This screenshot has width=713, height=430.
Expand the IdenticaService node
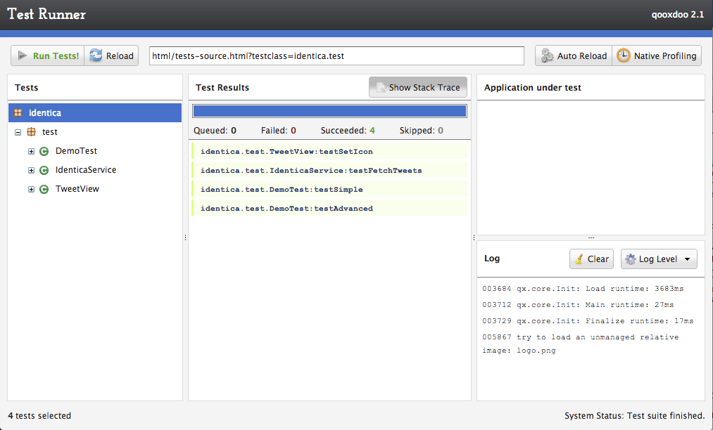click(31, 169)
